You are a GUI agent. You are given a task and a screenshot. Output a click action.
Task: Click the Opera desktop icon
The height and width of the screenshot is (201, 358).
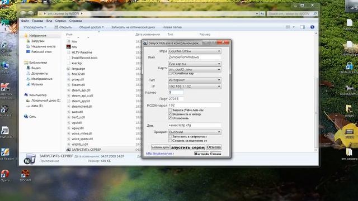[5, 175]
